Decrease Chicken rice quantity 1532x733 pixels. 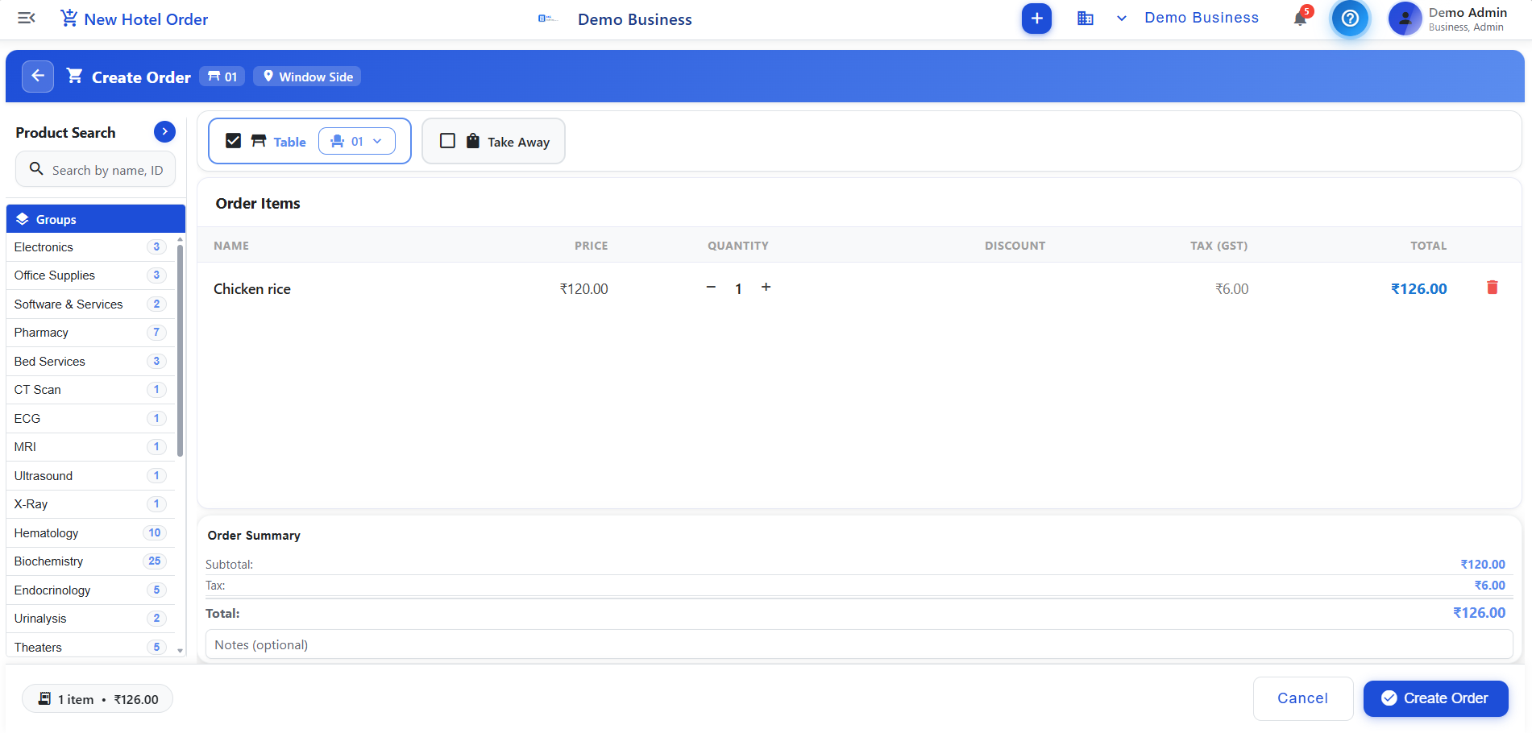click(711, 287)
